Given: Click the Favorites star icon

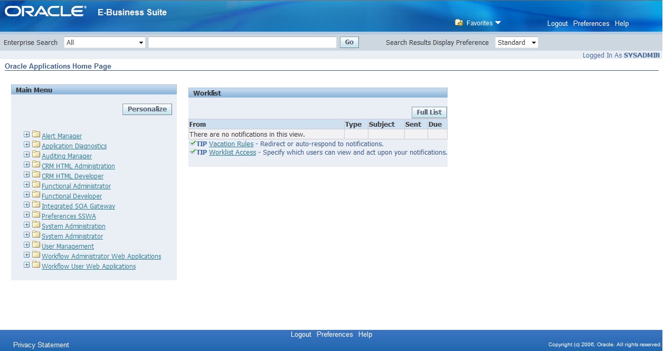Looking at the screenshot, I should click(x=458, y=23).
